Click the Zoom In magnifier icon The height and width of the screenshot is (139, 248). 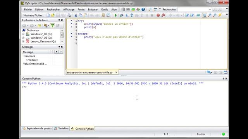210,15
